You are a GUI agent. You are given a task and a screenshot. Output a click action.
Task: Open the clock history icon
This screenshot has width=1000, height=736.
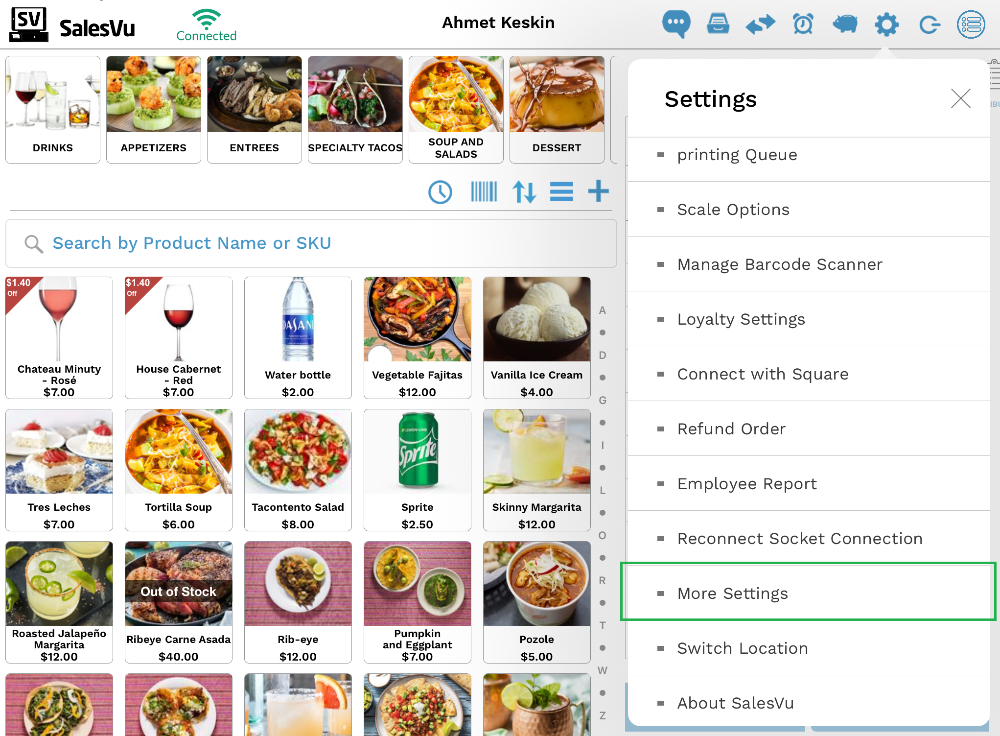pyautogui.click(x=440, y=192)
